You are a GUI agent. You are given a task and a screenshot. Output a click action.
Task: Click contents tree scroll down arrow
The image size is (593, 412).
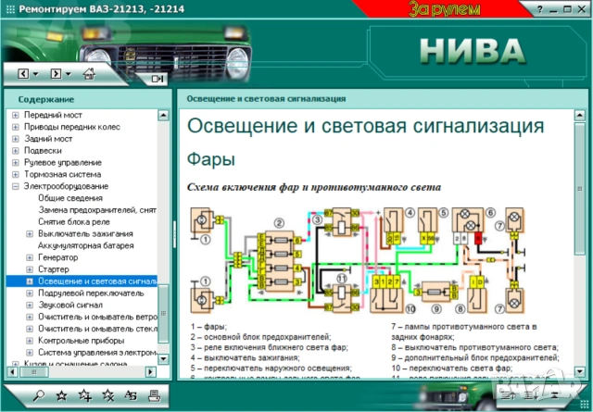[x=163, y=358]
